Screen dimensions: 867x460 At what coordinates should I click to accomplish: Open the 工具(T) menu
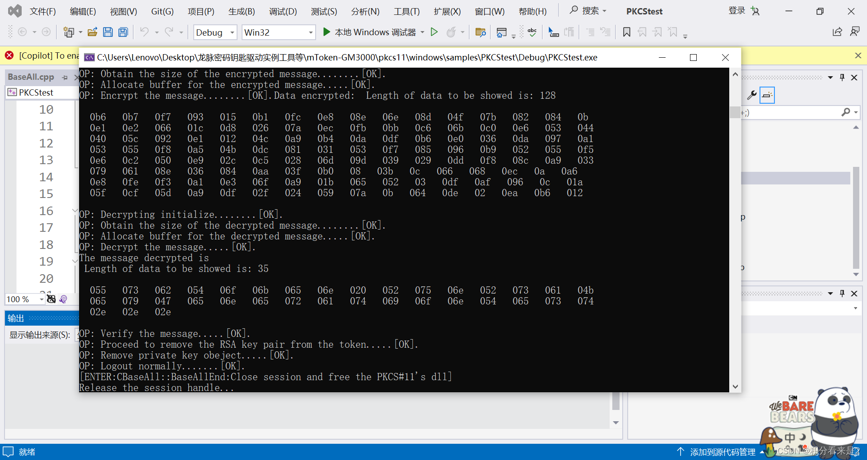(x=406, y=11)
